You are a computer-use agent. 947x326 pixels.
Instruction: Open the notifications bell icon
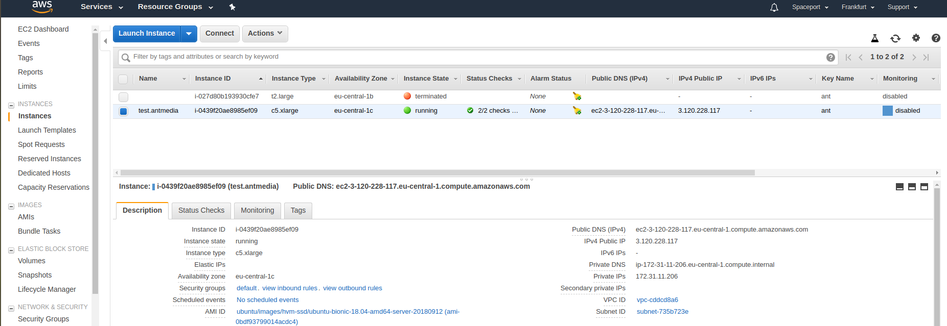click(x=774, y=7)
